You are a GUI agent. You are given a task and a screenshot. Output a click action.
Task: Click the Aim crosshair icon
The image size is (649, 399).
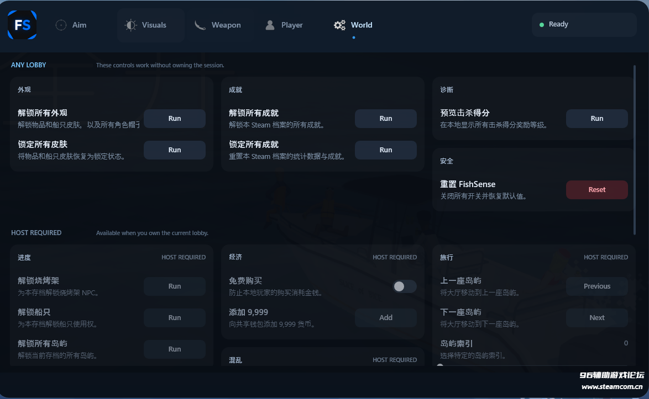pos(61,25)
